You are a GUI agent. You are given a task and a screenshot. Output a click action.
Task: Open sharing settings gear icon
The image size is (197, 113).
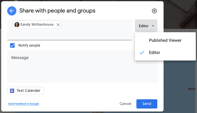pos(154,11)
